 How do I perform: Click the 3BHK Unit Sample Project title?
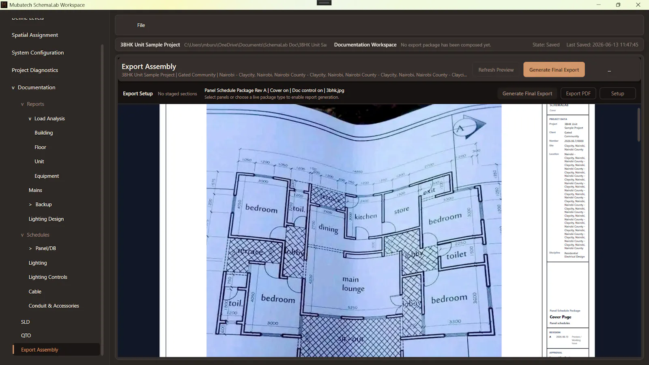click(x=150, y=45)
